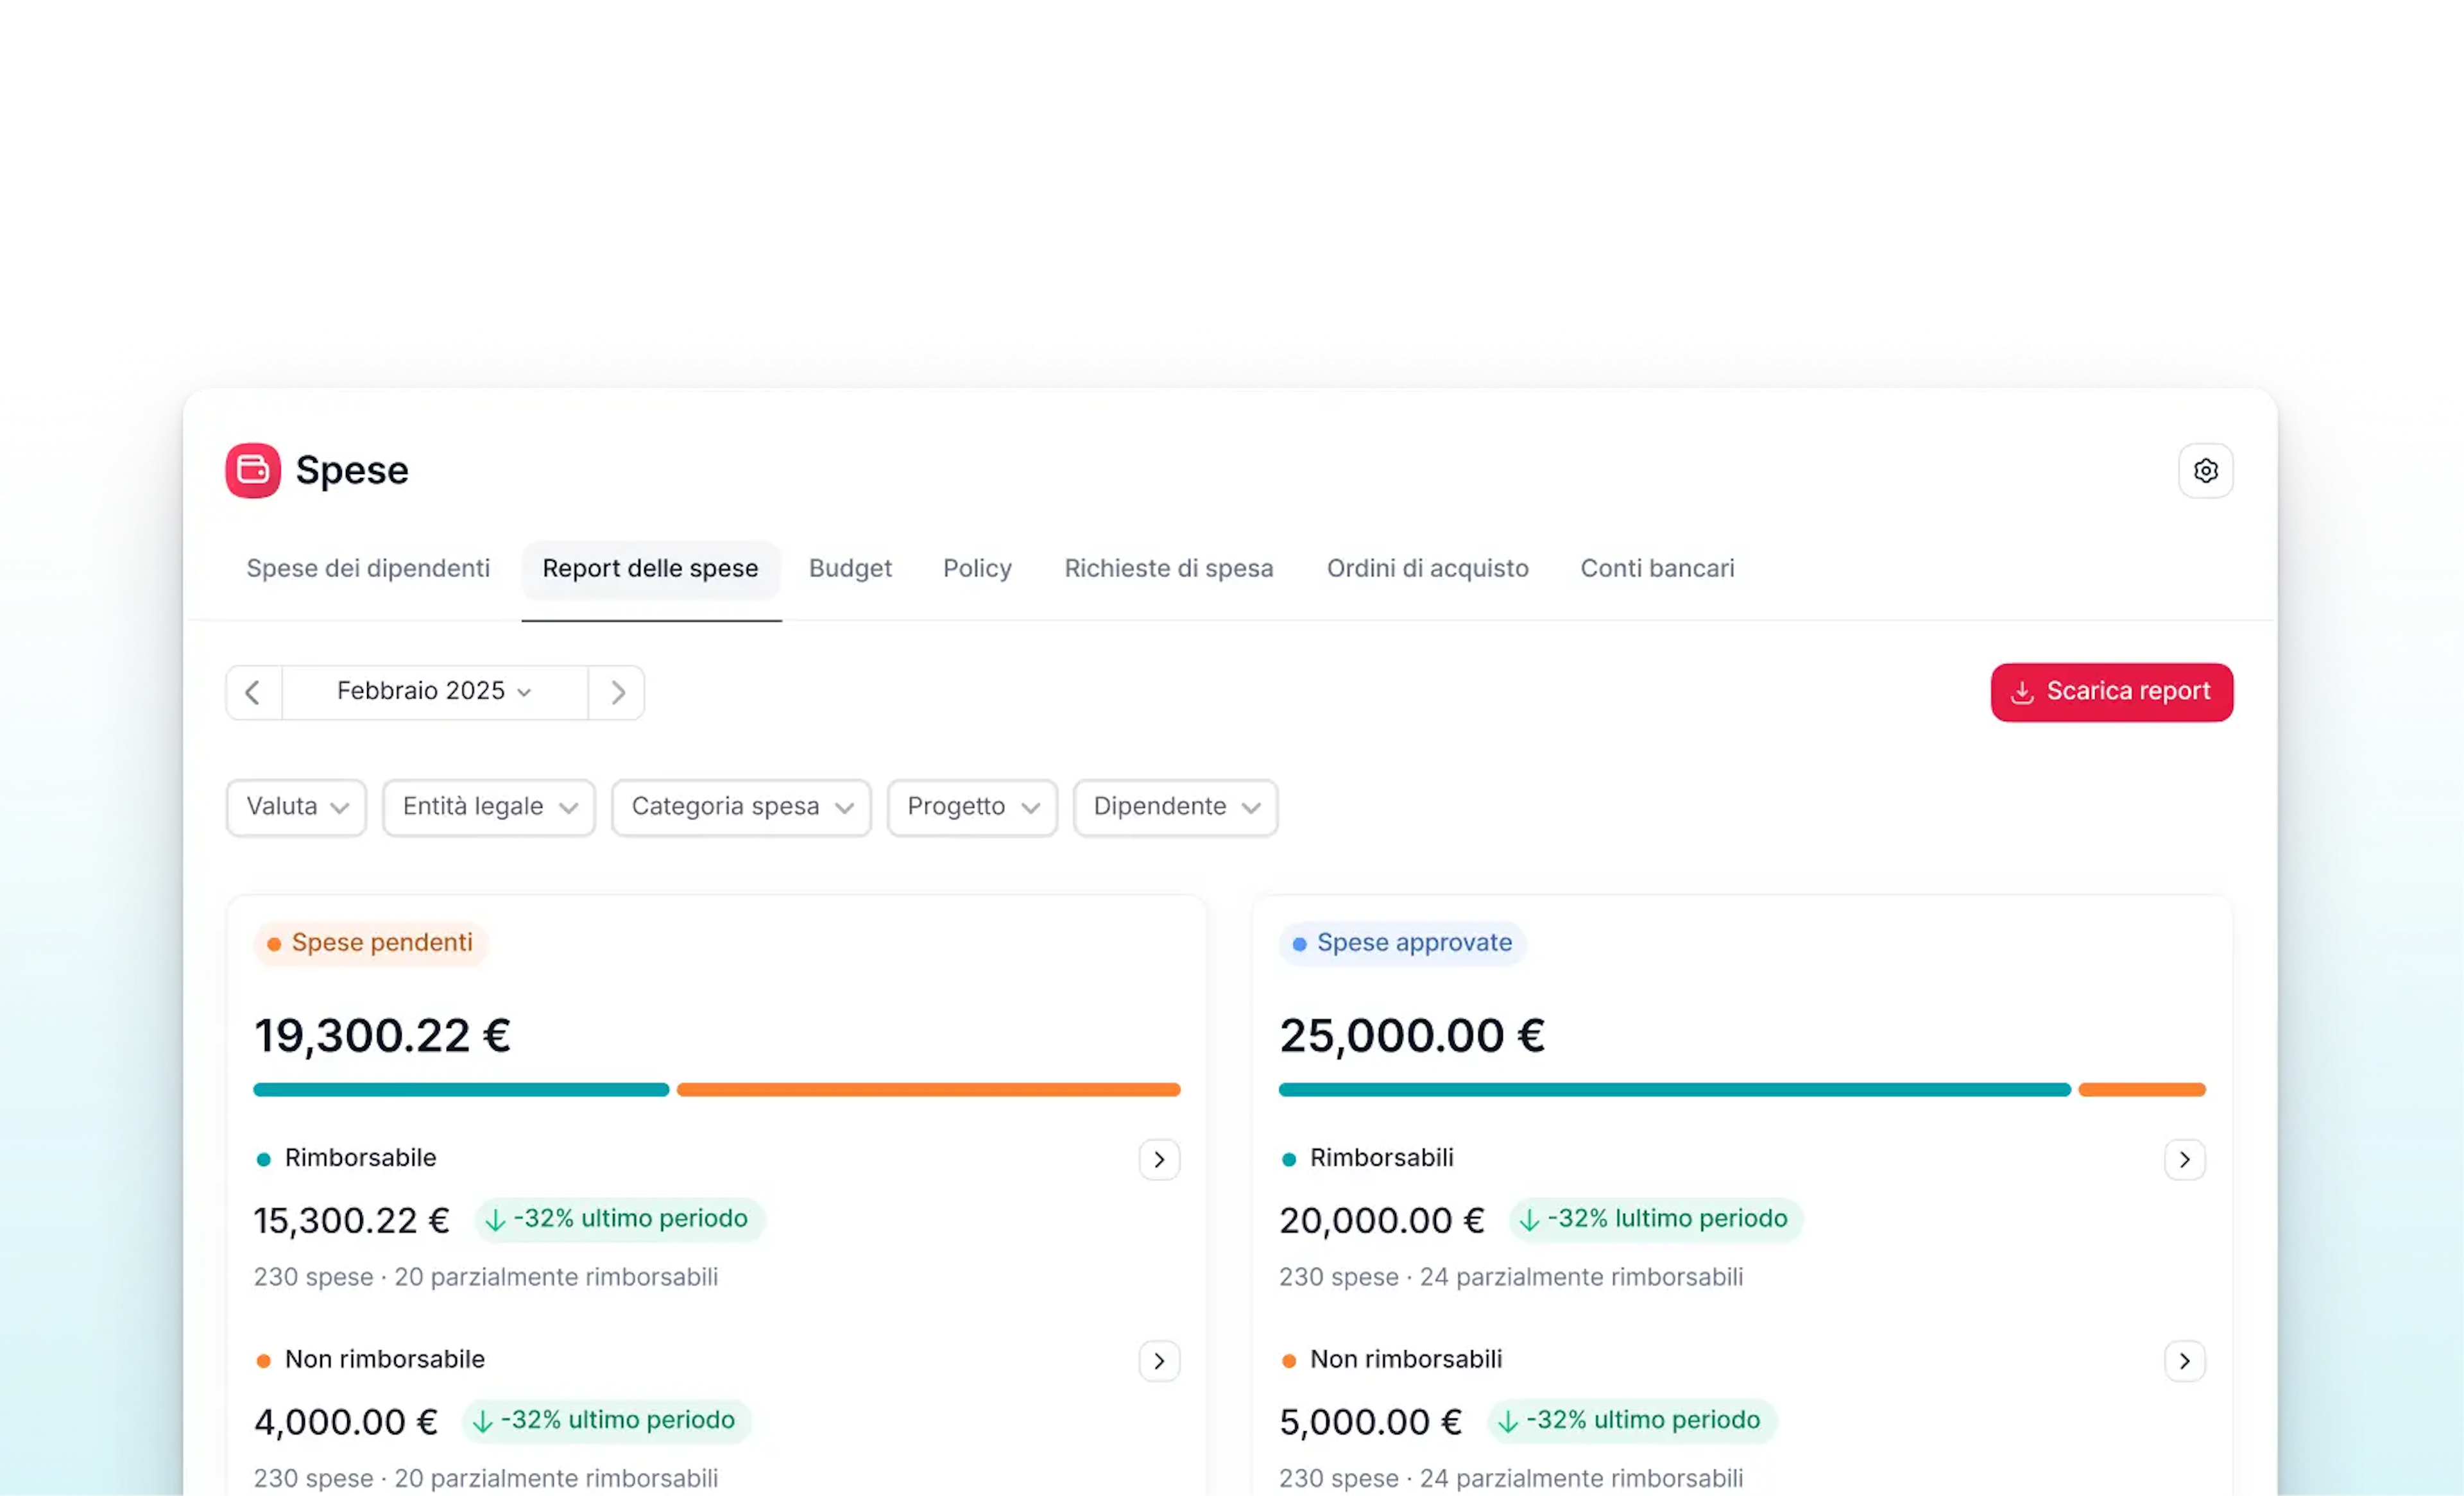Open details arrow for approved Rimborsabili expenses
The height and width of the screenshot is (1496, 2464).
[2184, 1160]
